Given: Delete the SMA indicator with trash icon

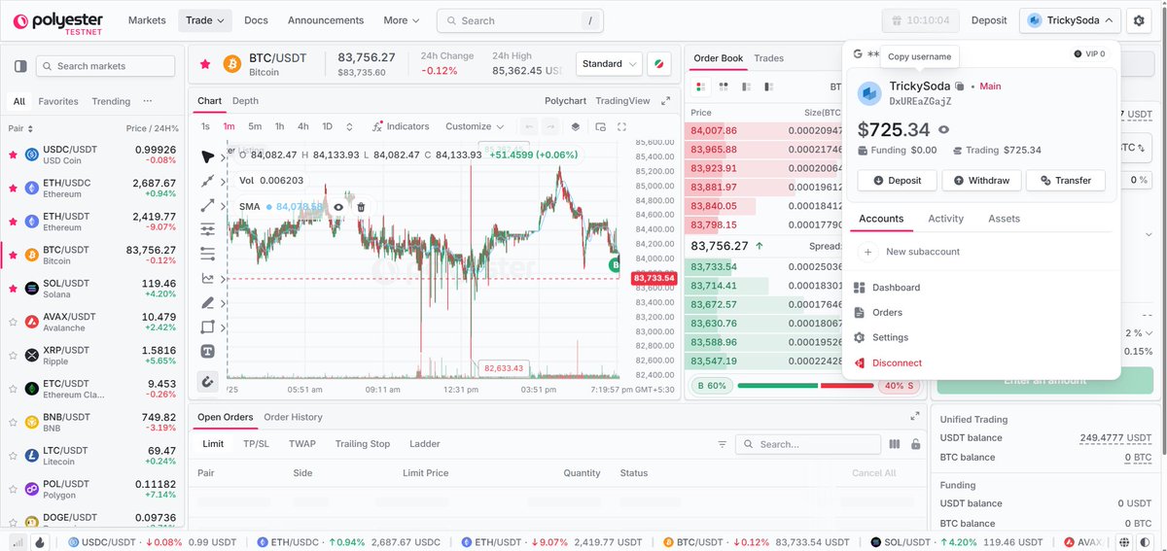Looking at the screenshot, I should pyautogui.click(x=361, y=207).
